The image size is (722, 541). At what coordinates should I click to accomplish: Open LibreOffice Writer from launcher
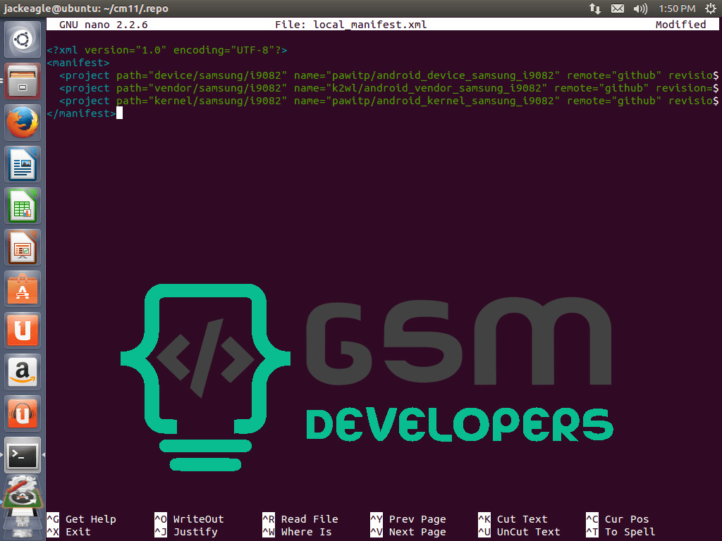[x=23, y=164]
